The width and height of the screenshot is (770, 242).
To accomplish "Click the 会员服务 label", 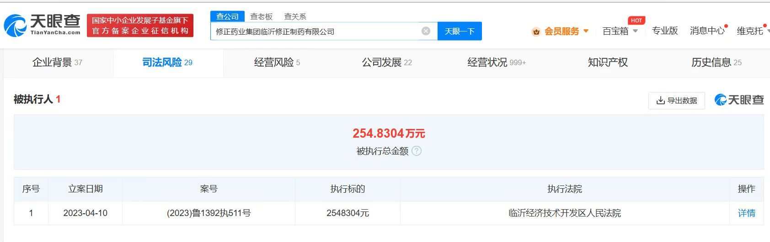I will tap(561, 31).
